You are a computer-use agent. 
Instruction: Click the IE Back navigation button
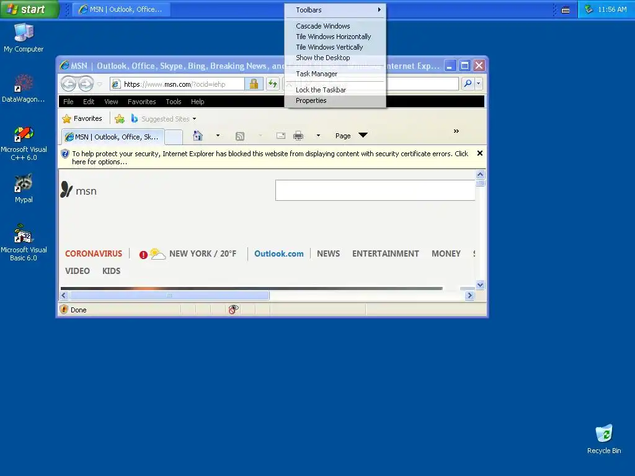click(x=68, y=84)
